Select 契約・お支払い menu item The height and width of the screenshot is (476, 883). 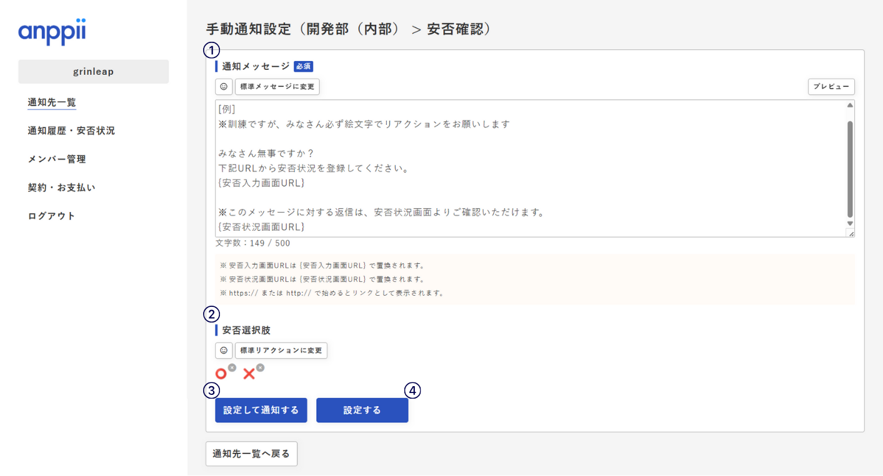[61, 187]
